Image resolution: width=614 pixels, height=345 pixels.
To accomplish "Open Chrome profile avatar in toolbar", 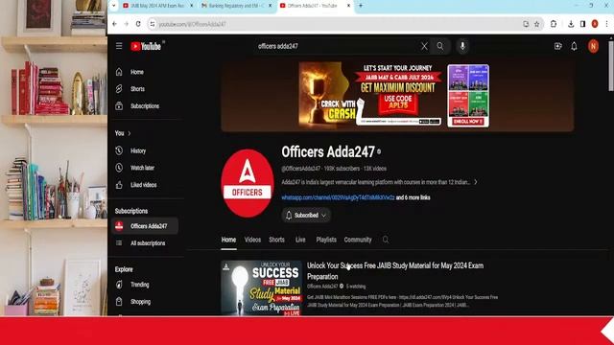I will [595, 24].
